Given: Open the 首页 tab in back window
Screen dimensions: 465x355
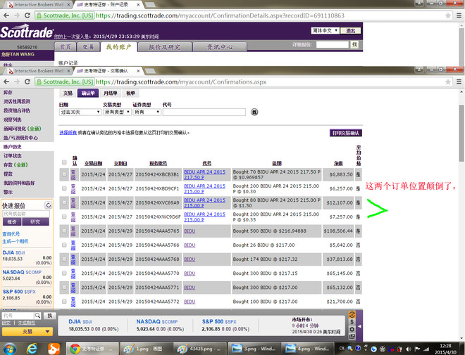Looking at the screenshot, I should [x=66, y=46].
